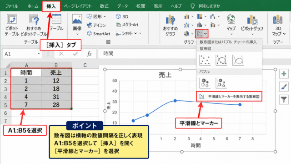Select cell A1 containing 時間
The height and width of the screenshot is (164, 291).
(26, 72)
